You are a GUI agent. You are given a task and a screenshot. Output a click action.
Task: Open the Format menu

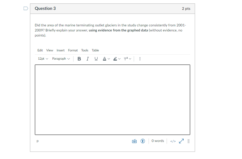point(73,50)
